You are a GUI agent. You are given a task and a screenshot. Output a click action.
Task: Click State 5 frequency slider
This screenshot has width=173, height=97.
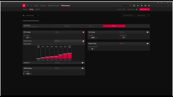point(61,53)
